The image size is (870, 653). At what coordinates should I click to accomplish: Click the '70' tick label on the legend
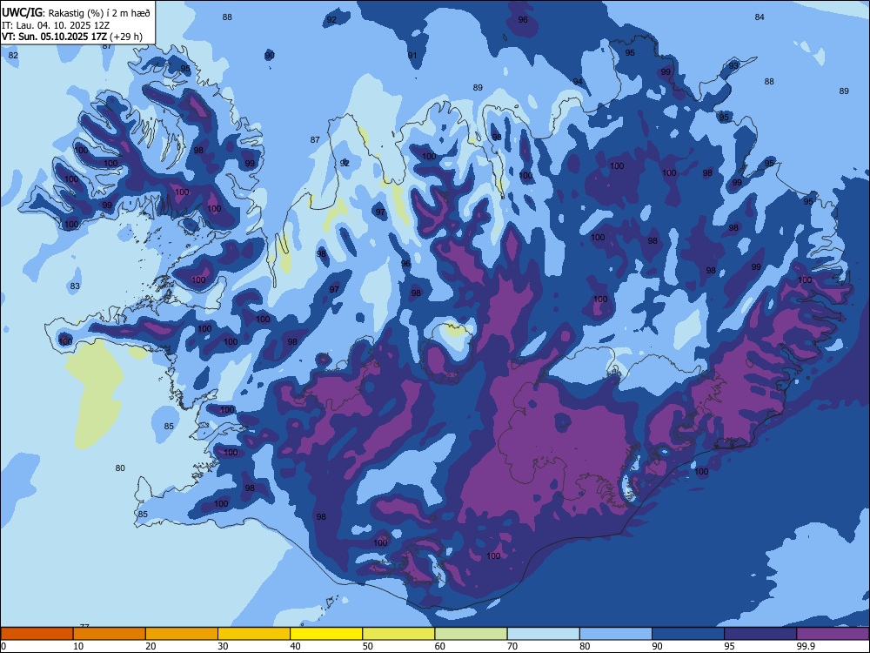click(512, 646)
